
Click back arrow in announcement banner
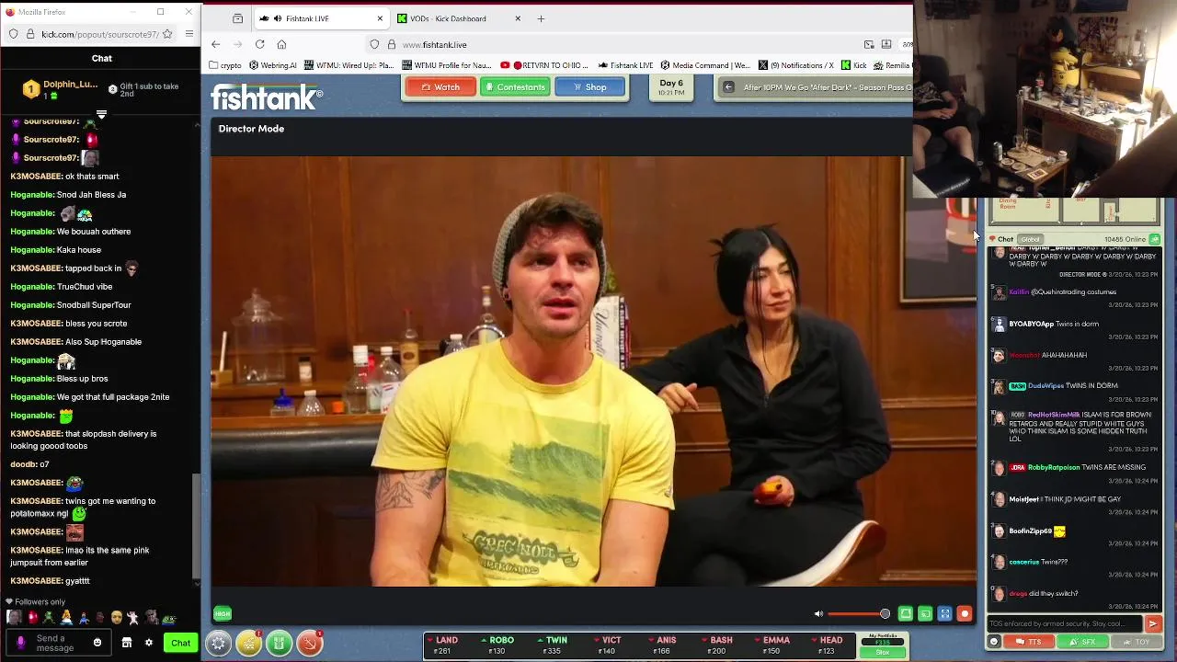point(728,87)
